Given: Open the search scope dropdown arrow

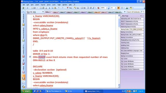Looking at the screenshot, I should click(x=143, y=12).
